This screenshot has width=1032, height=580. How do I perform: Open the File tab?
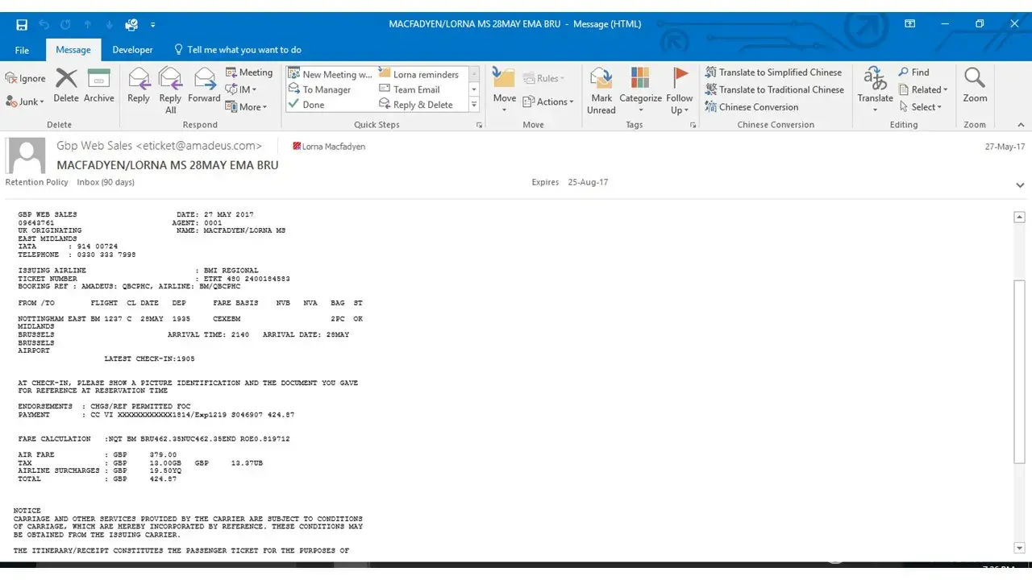[x=22, y=50]
